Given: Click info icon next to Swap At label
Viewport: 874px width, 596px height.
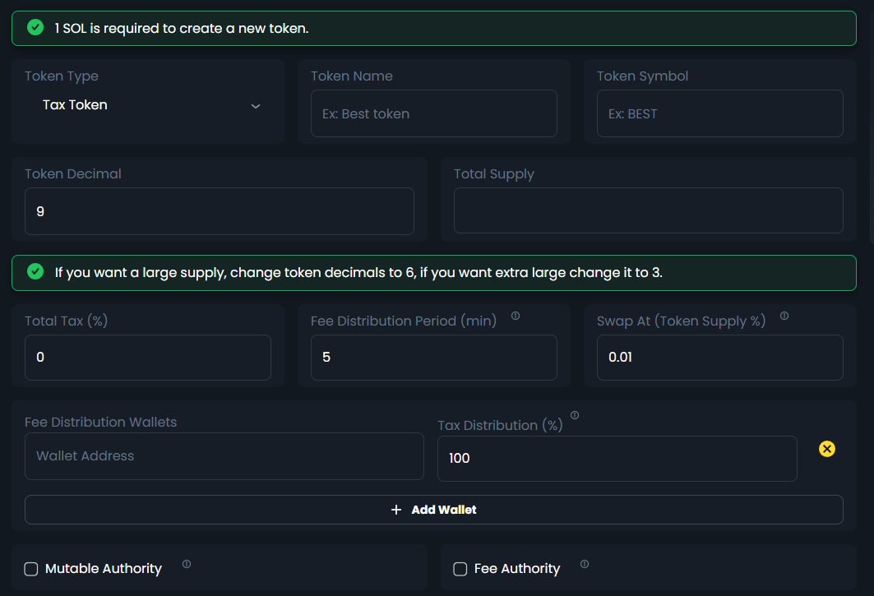Looking at the screenshot, I should pos(784,316).
